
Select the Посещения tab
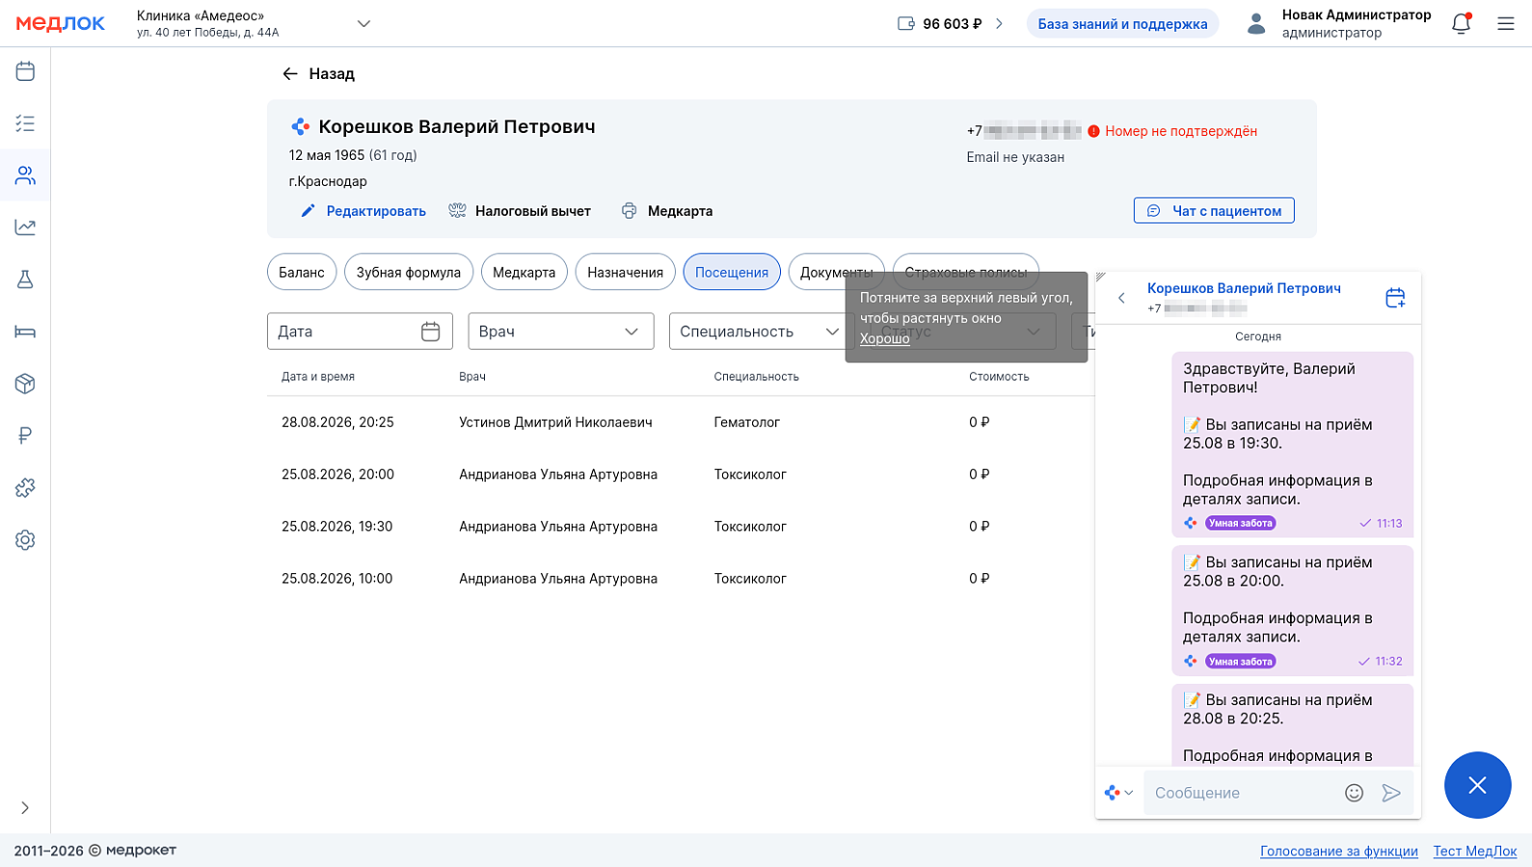[x=732, y=273]
